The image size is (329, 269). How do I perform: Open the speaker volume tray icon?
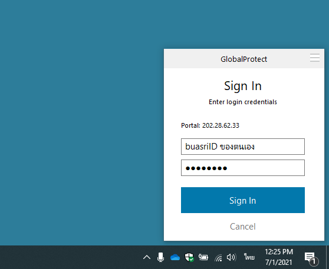pyautogui.click(x=232, y=257)
